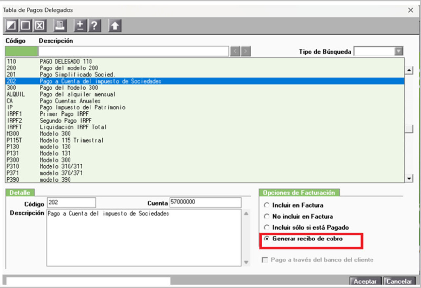This screenshot has width=421, height=288.
Task: Select row ALQUIL Pago del alquiler mensual
Action: (x=205, y=94)
